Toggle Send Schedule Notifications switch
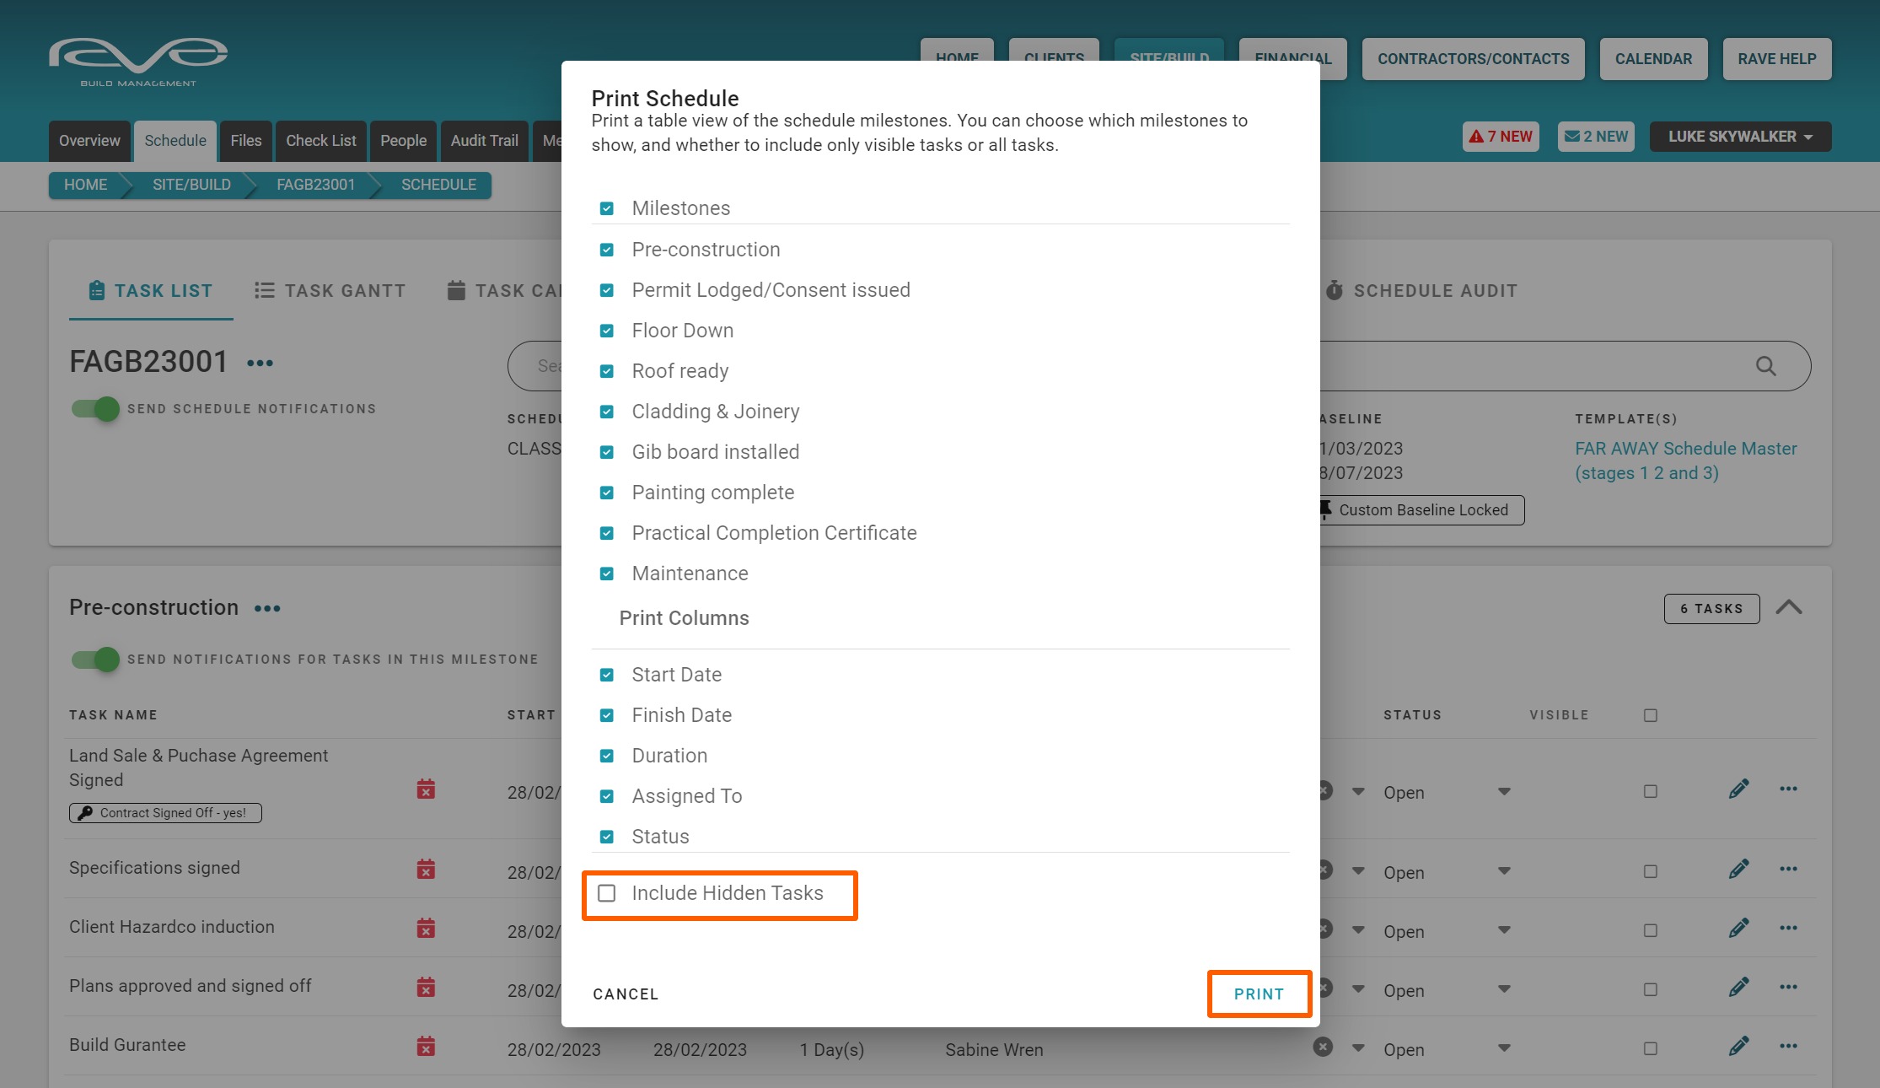This screenshot has width=1880, height=1088. 95,409
